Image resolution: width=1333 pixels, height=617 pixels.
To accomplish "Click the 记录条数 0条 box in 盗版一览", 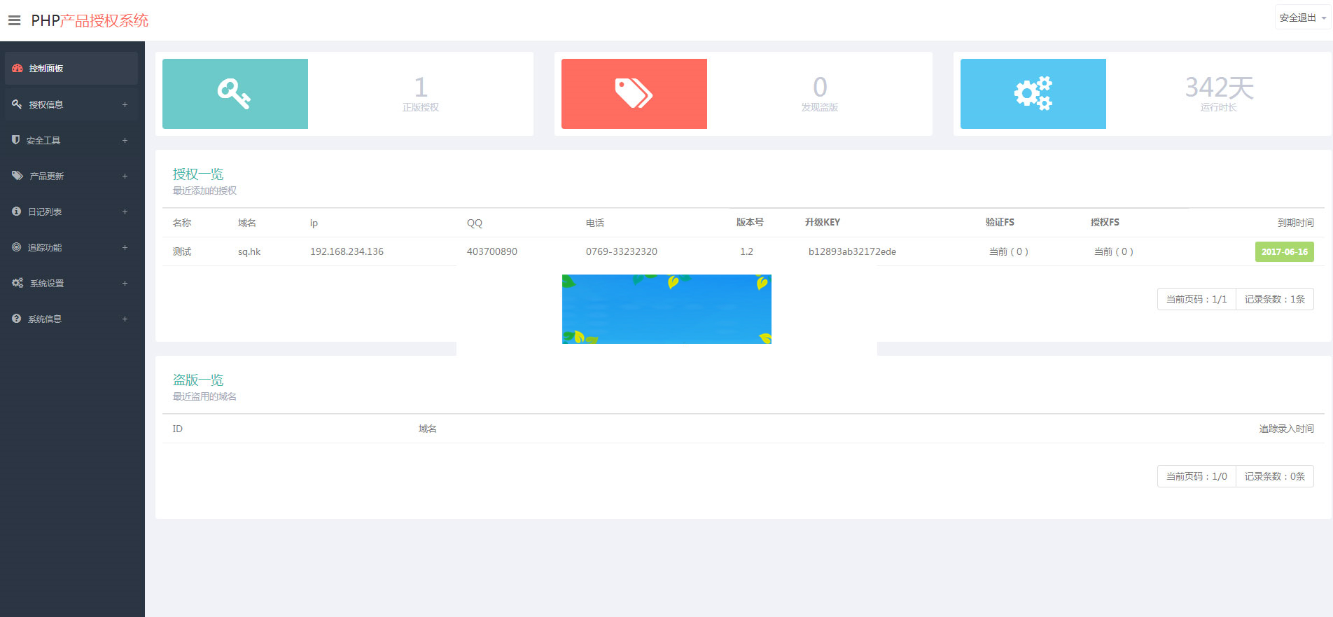I will click(x=1274, y=476).
